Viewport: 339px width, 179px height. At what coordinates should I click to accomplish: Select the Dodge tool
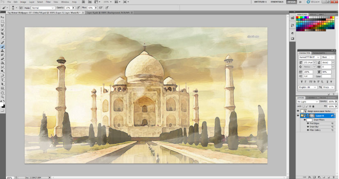point(2,72)
